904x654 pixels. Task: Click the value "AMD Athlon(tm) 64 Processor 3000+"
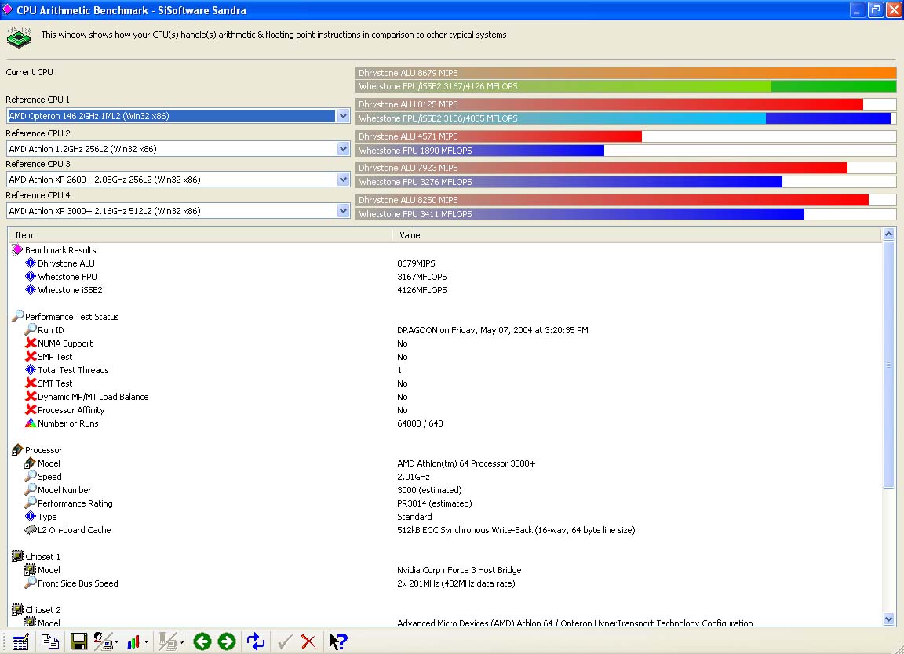pyautogui.click(x=466, y=463)
